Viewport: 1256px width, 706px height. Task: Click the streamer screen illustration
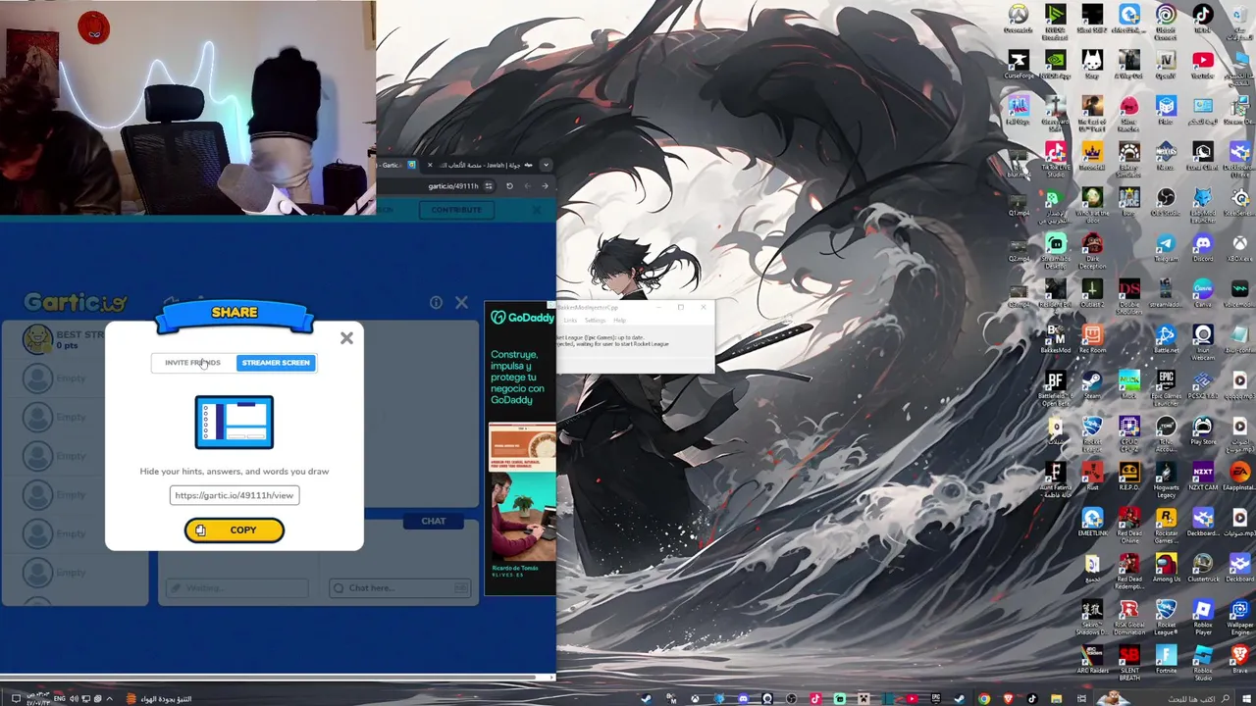click(x=235, y=423)
